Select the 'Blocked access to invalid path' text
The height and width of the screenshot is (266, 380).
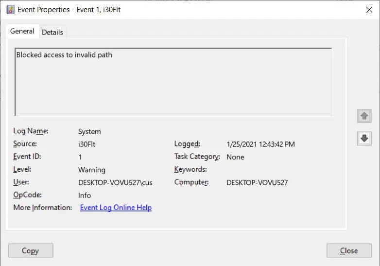(x=64, y=55)
